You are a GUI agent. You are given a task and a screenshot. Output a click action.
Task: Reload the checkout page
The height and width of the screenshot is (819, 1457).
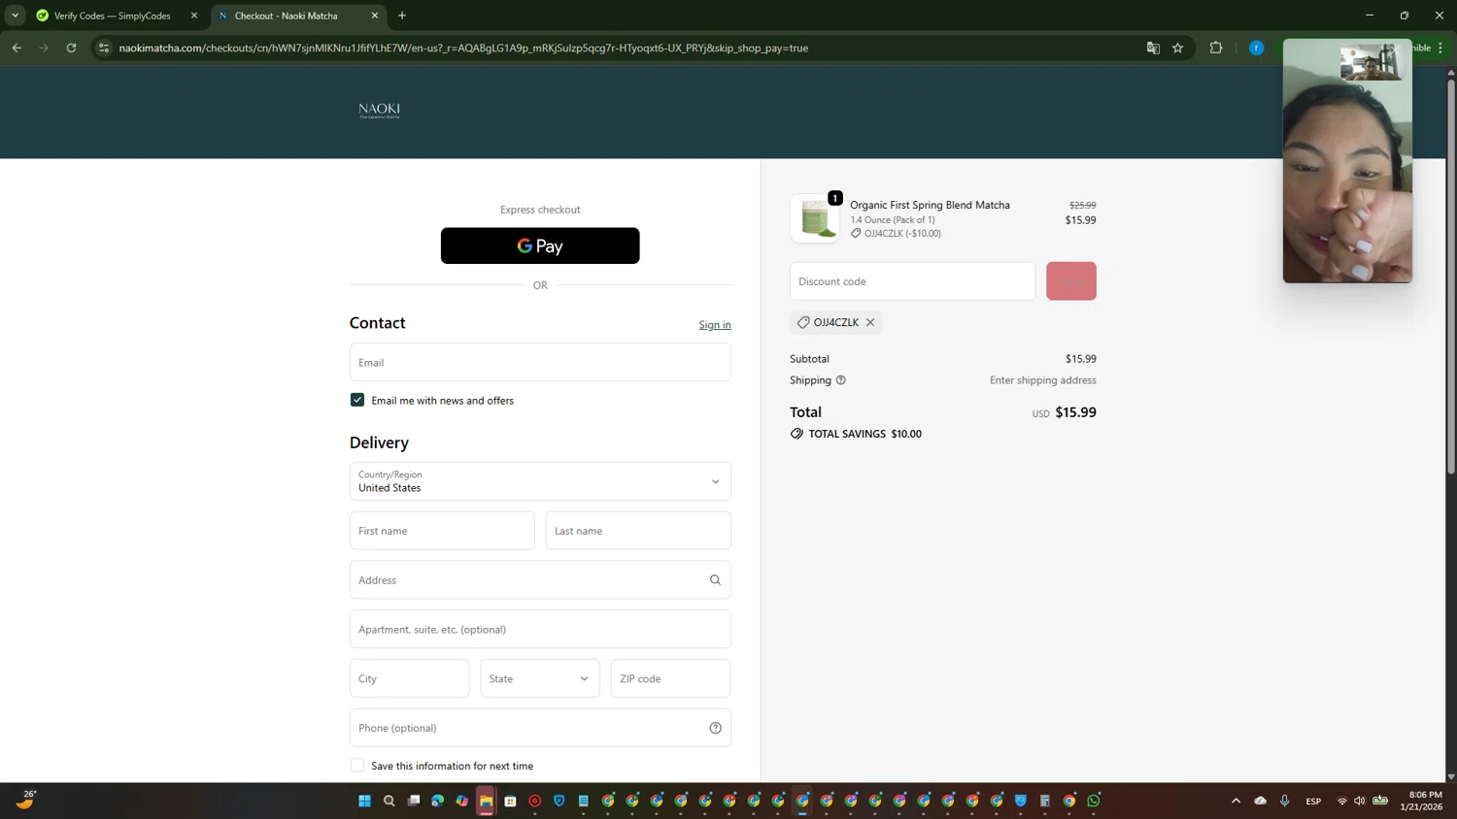71,48
